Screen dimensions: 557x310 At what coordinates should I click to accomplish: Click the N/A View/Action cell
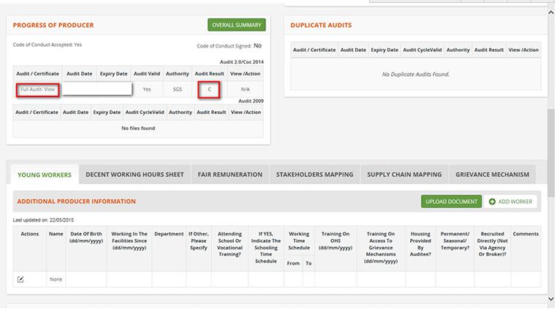(246, 89)
